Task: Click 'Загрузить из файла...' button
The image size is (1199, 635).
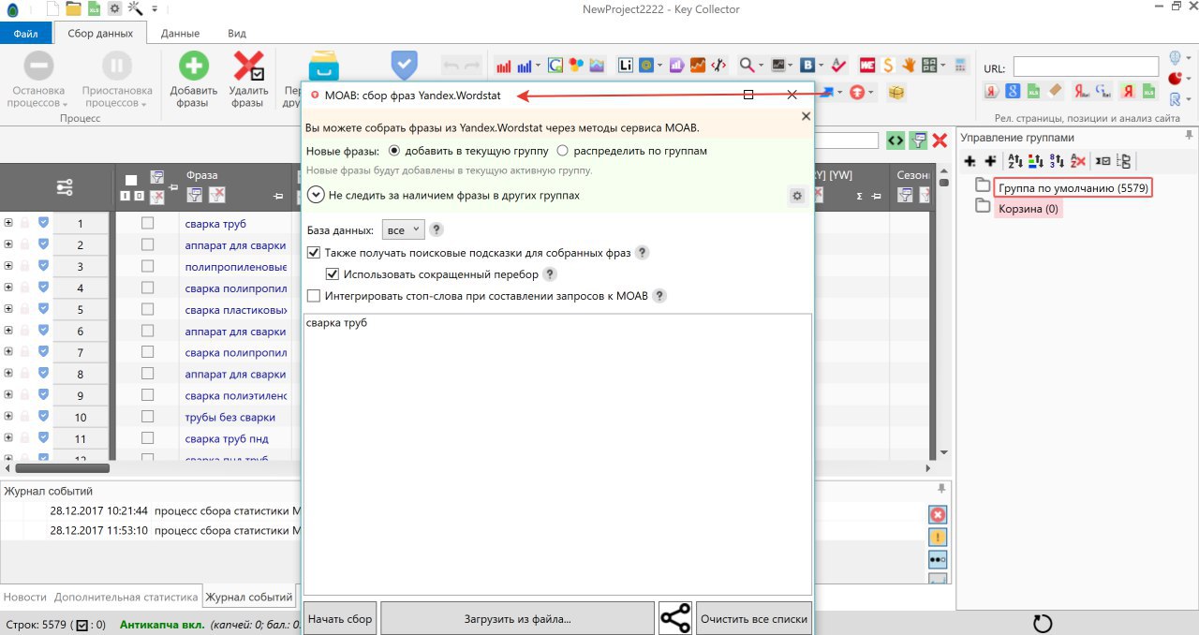Action: tap(517, 619)
